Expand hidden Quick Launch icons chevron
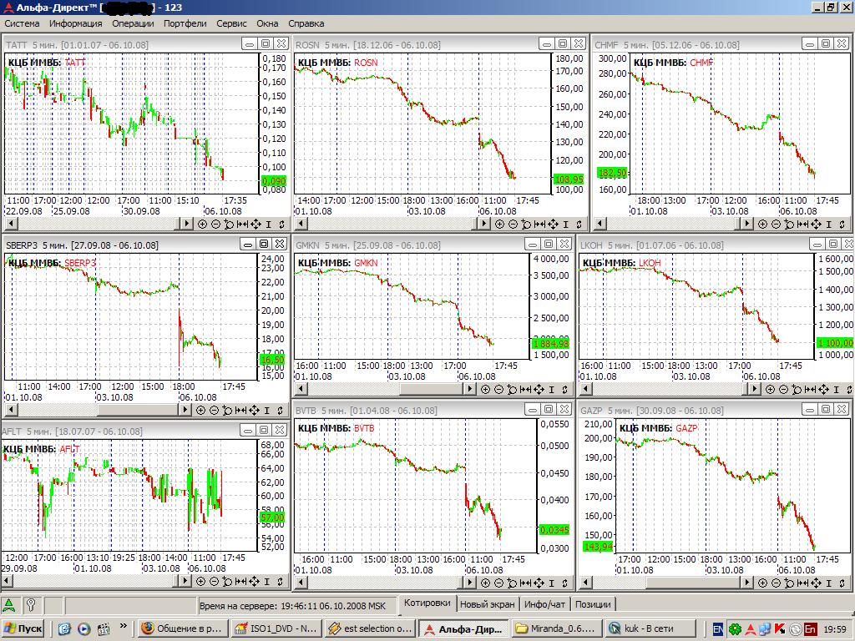Image resolution: width=855 pixels, height=641 pixels. [x=124, y=626]
